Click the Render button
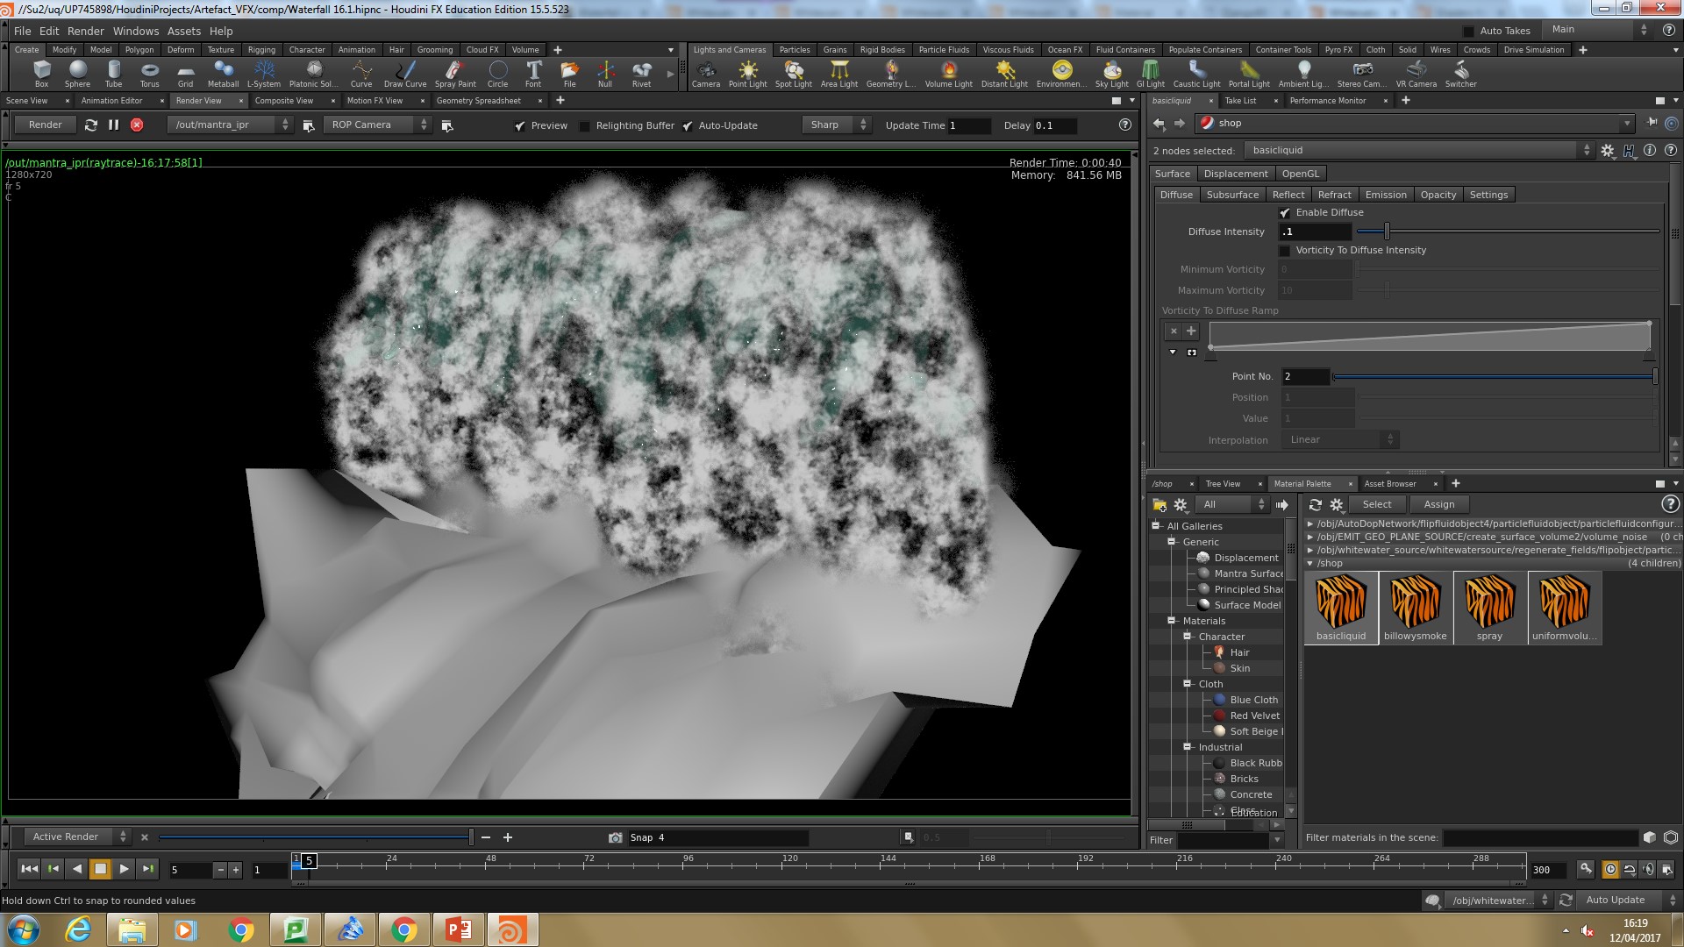1684x947 pixels. [x=45, y=125]
